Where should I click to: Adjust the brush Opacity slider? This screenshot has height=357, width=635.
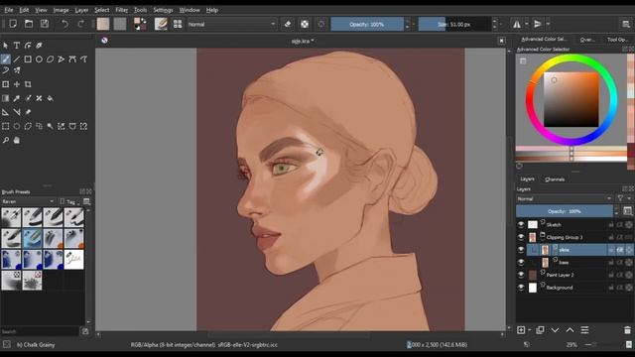coord(367,24)
